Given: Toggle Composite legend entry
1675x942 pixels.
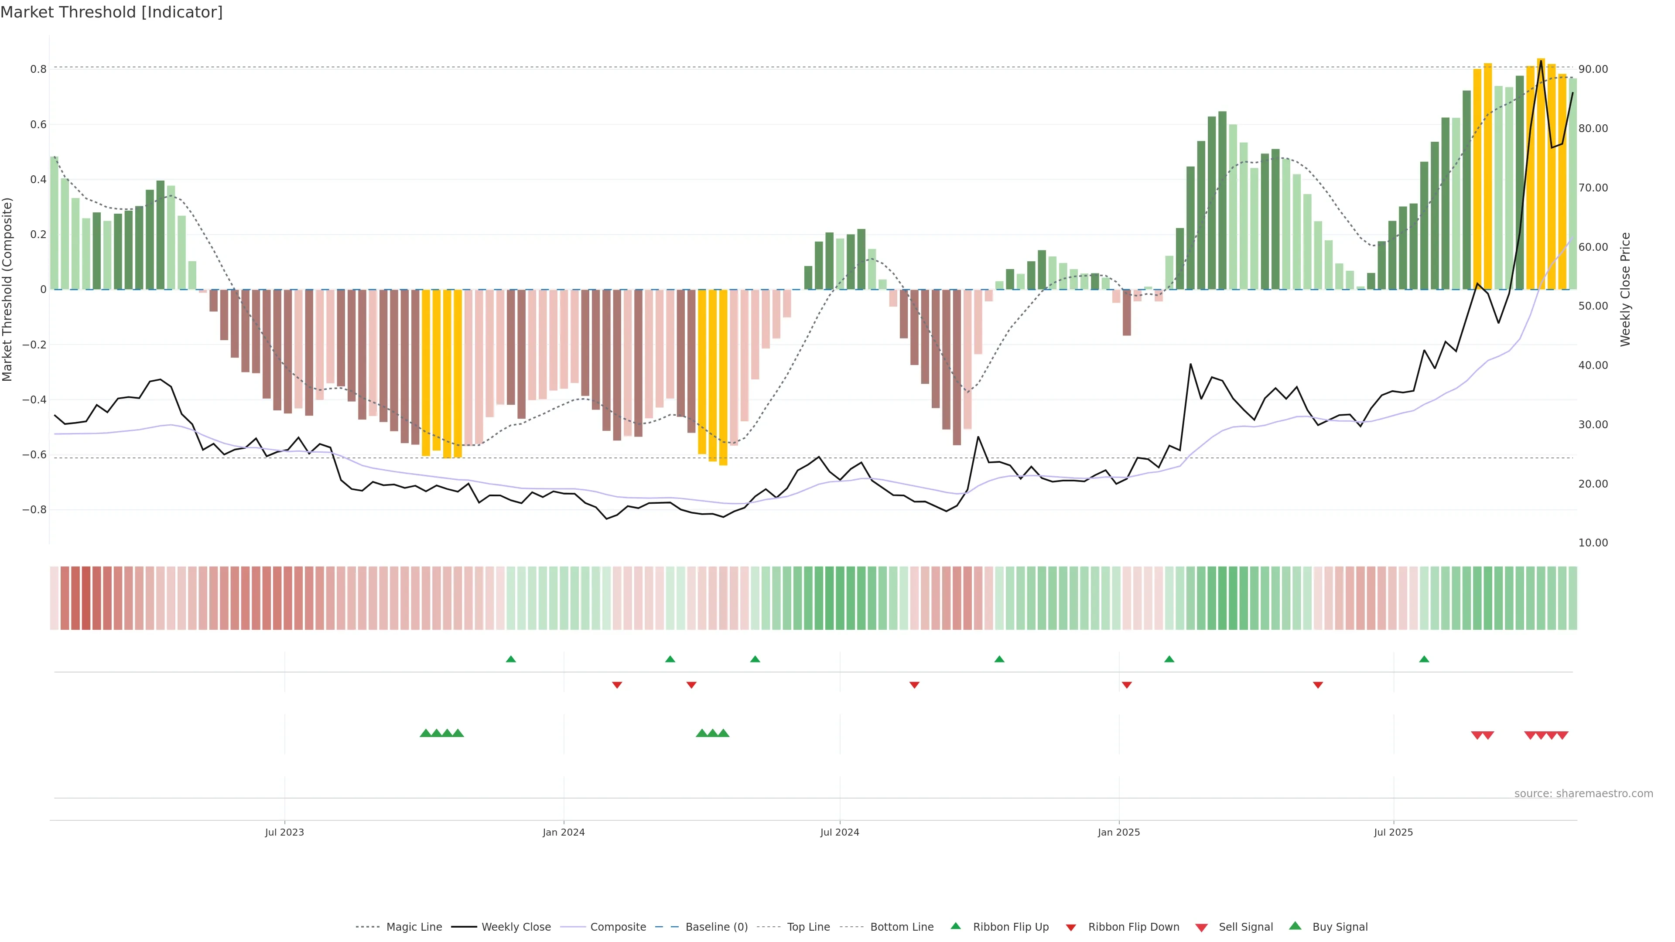Looking at the screenshot, I should click(618, 927).
